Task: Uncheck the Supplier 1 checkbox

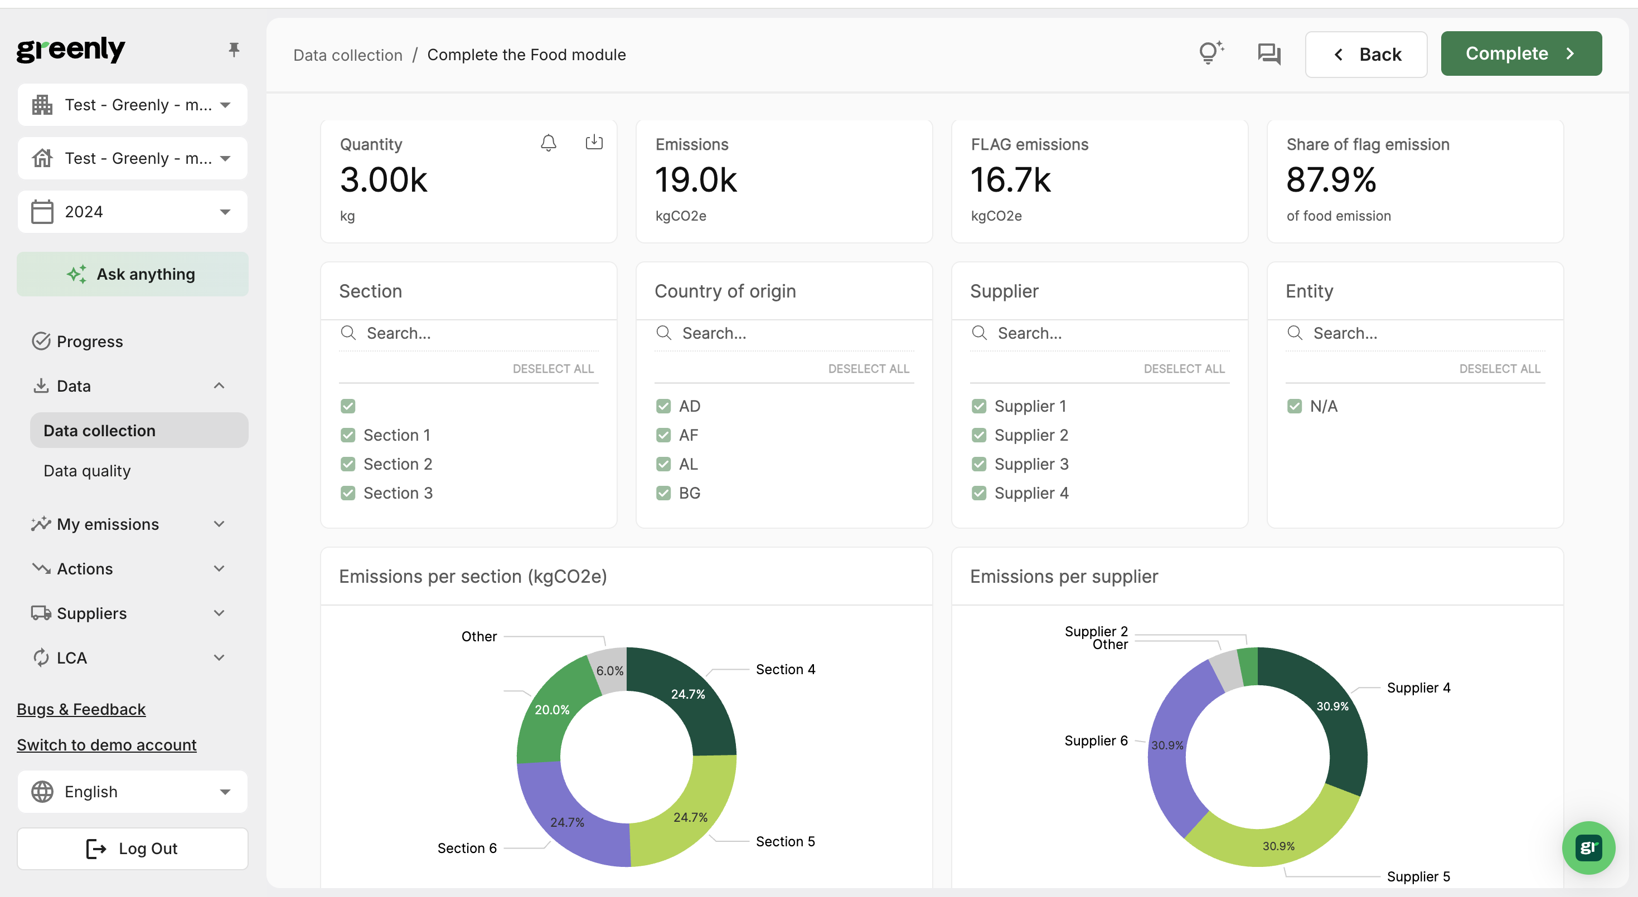Action: tap(979, 406)
